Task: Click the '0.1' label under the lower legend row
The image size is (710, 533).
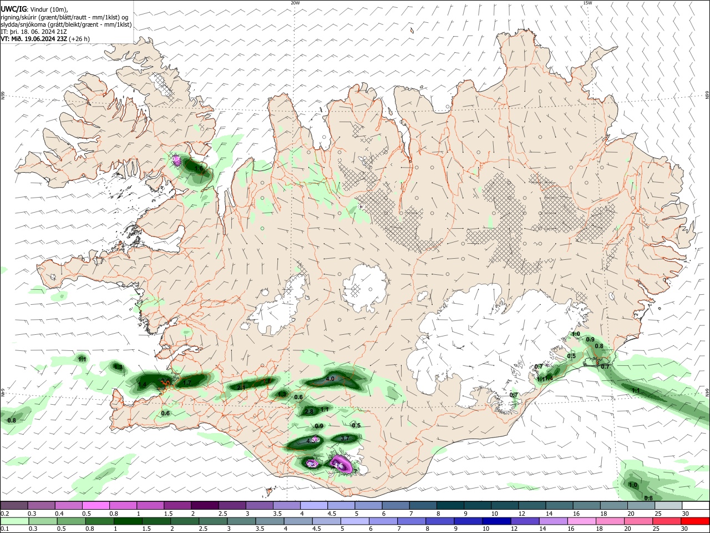Action: tap(4, 529)
